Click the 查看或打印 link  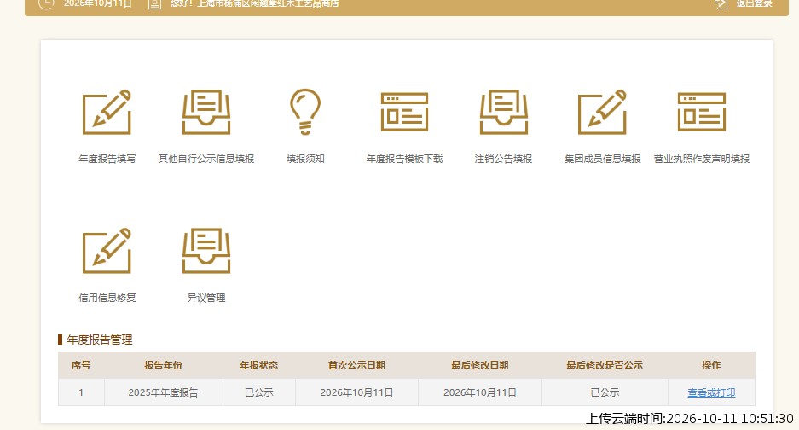pos(711,392)
